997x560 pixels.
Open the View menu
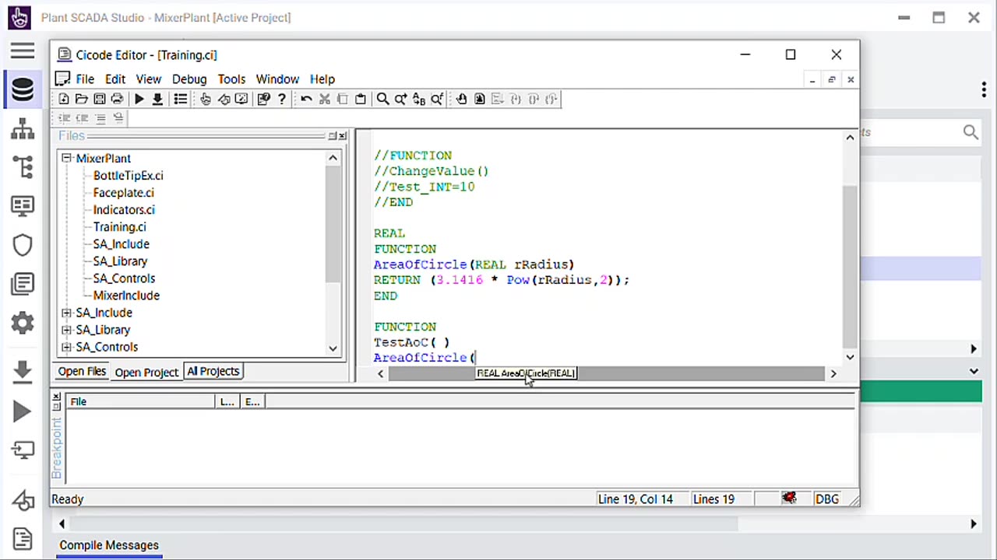149,79
